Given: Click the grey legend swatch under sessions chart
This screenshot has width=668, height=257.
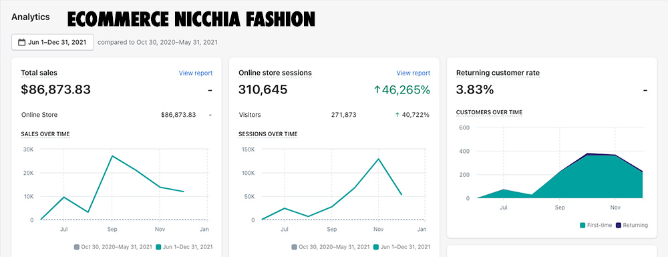Looking at the screenshot, I should tap(294, 247).
